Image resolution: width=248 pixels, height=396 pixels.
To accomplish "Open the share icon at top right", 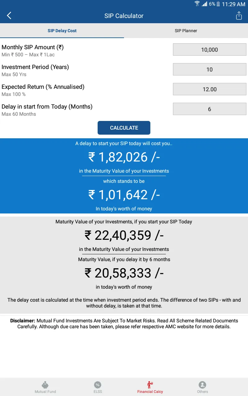I will coord(239,15).
